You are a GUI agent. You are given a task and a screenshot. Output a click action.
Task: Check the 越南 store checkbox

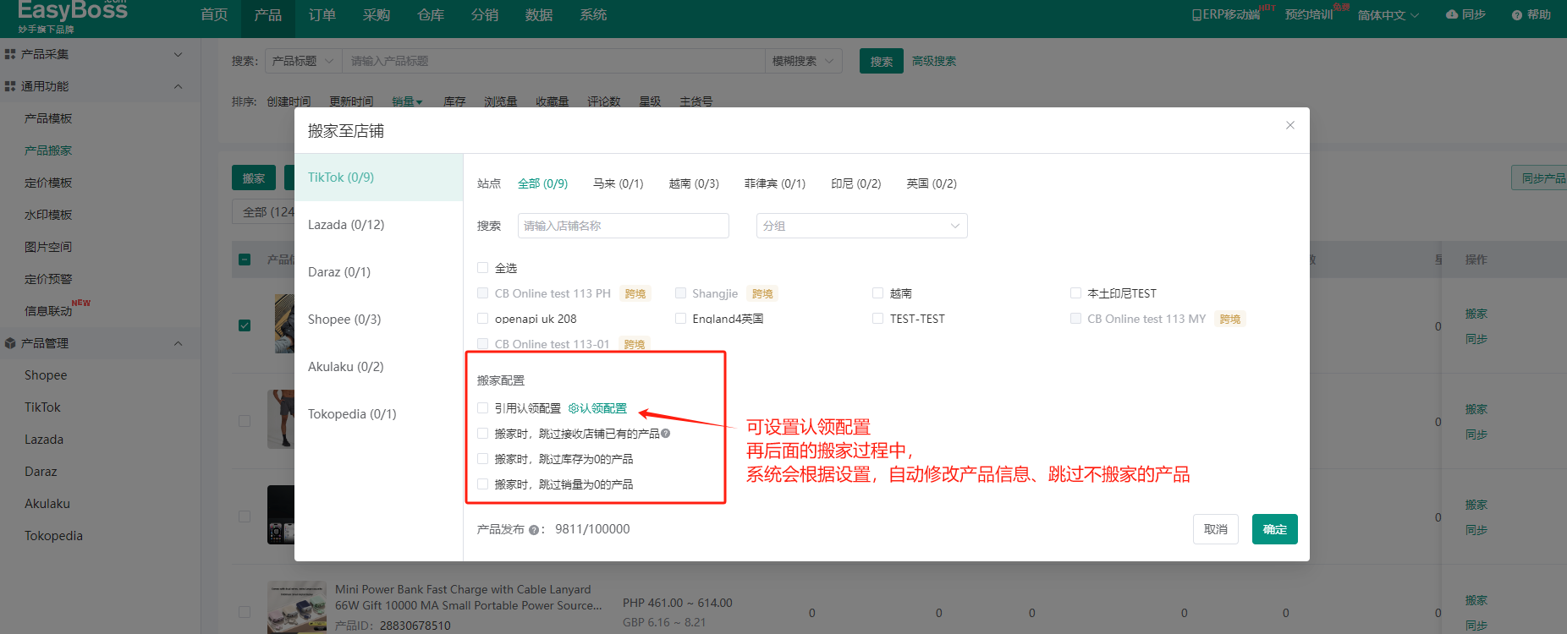(878, 293)
